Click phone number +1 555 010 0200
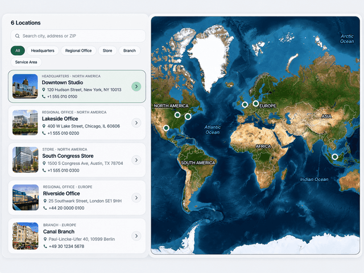 (63, 133)
